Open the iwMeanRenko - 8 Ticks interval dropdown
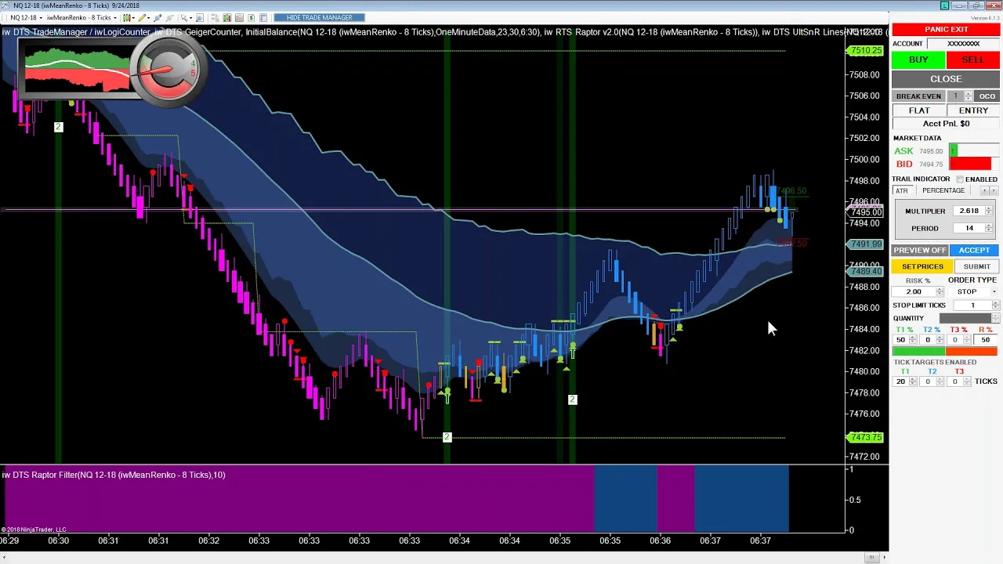 point(81,17)
